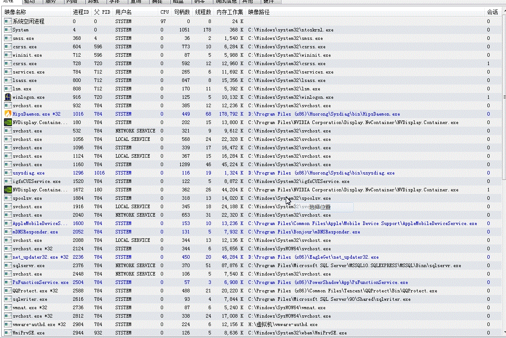Viewport: 506px width, 338px height.
Task: Click the handle count 1289
Action: coord(184,164)
